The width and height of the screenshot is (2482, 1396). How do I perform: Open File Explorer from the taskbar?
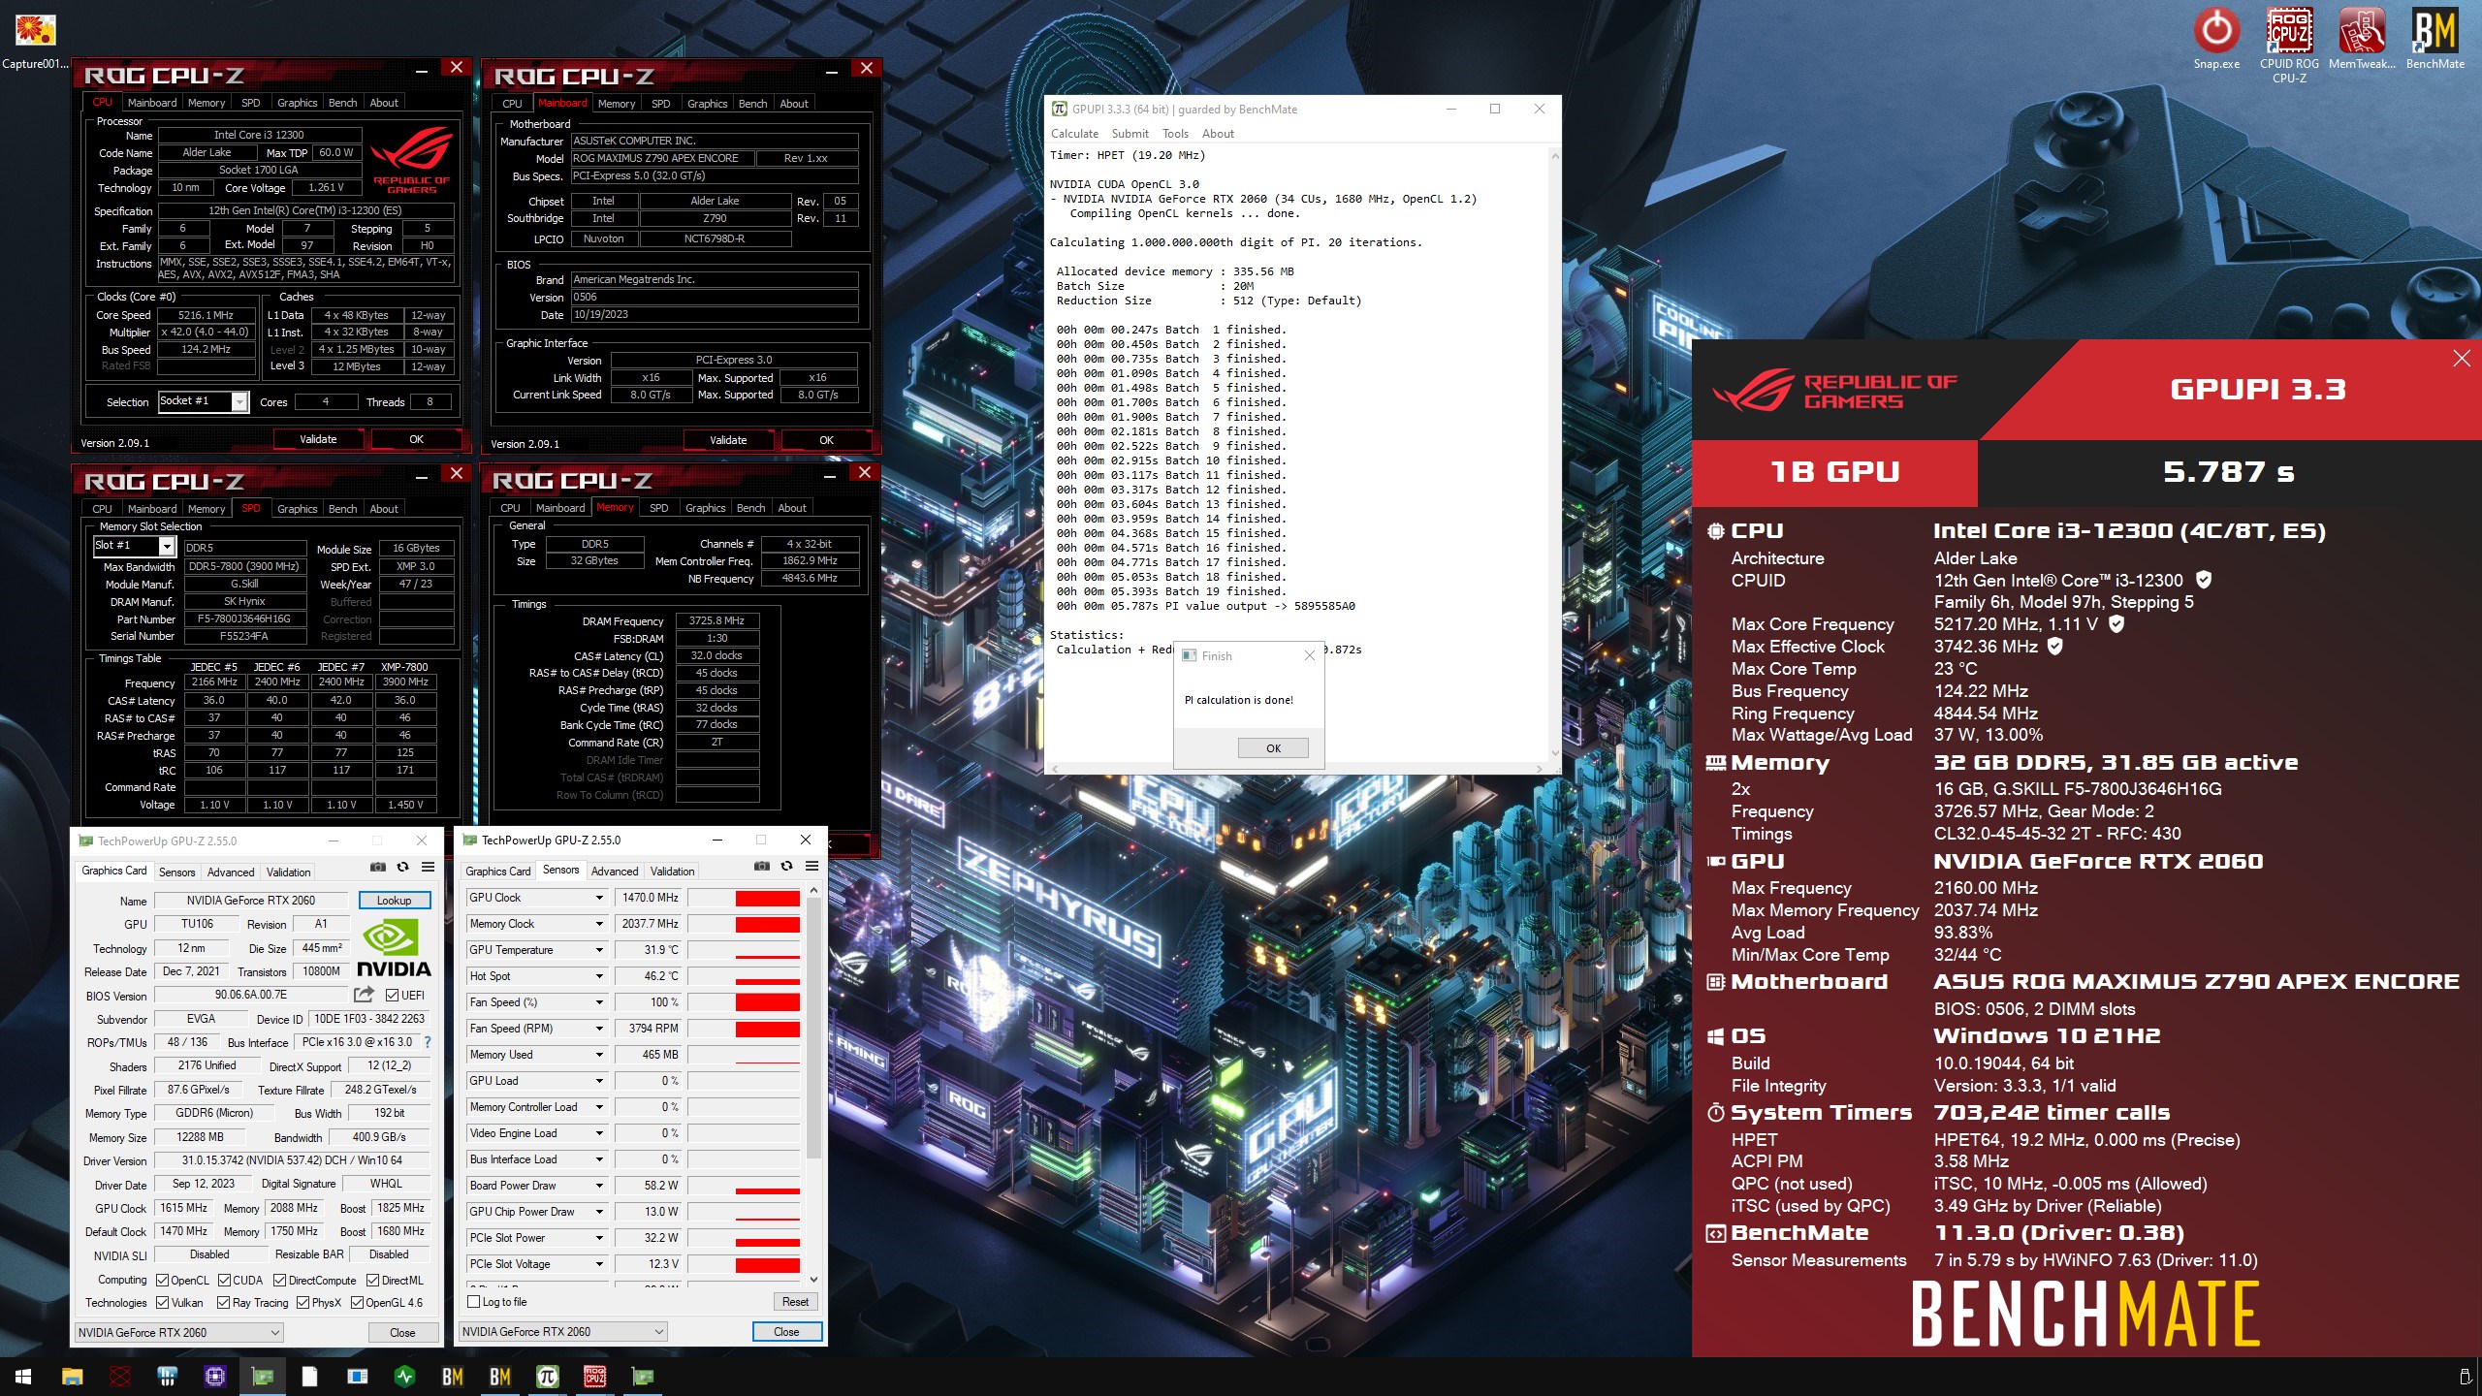pos(72,1377)
